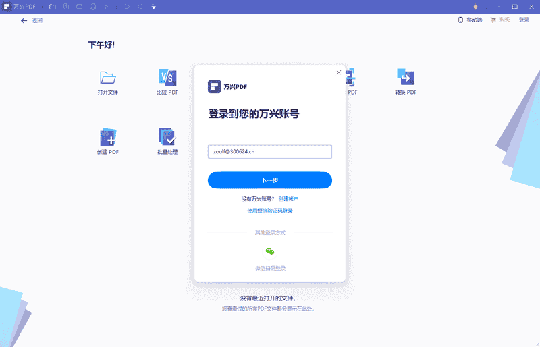The height and width of the screenshot is (347, 540).
Task: Click the 万兴PDF logo in title bar
Action: (7, 7)
